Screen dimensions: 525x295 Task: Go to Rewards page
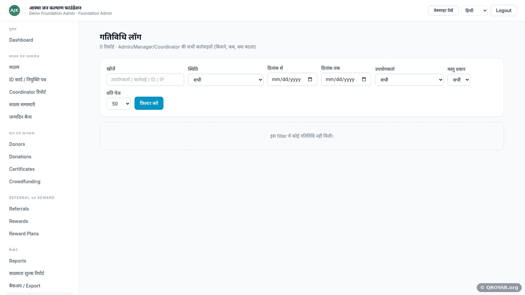(x=19, y=221)
